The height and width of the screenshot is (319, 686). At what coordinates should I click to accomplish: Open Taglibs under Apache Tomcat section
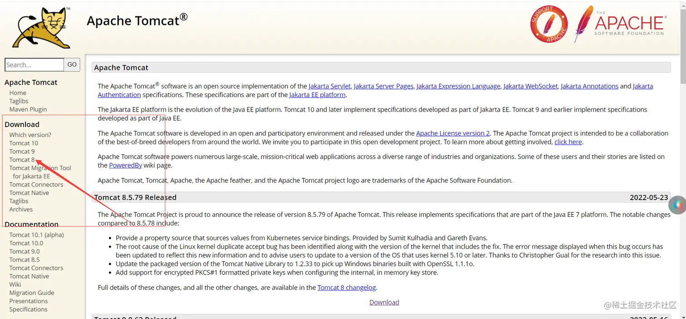[x=19, y=101]
